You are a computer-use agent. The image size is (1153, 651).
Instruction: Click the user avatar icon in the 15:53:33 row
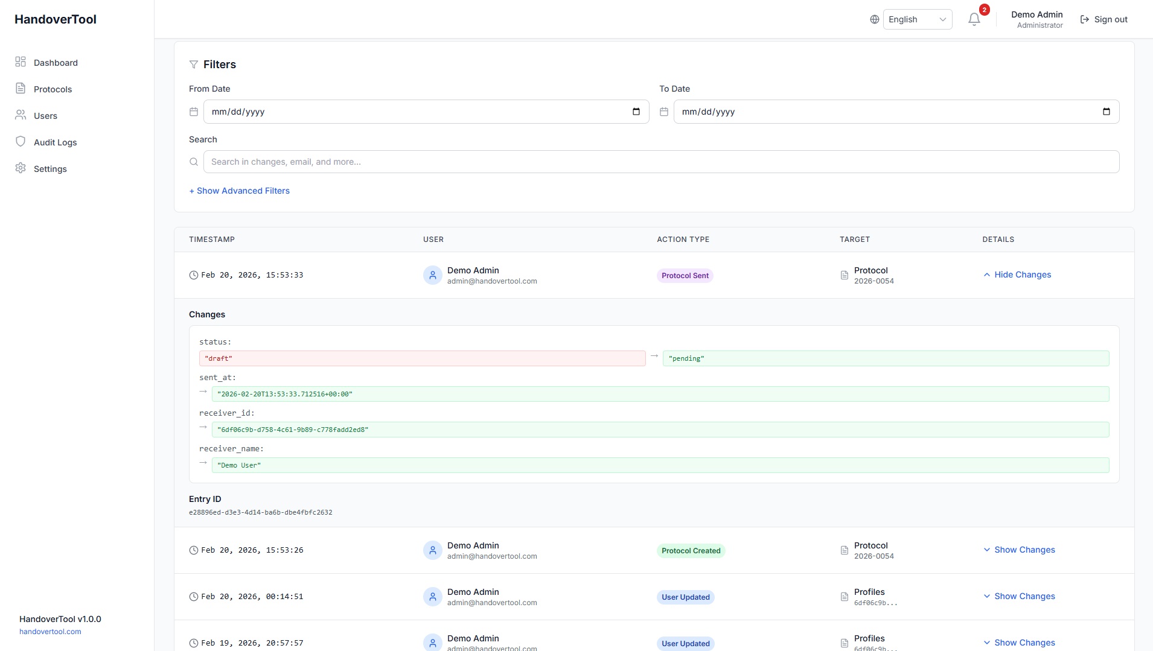point(433,275)
